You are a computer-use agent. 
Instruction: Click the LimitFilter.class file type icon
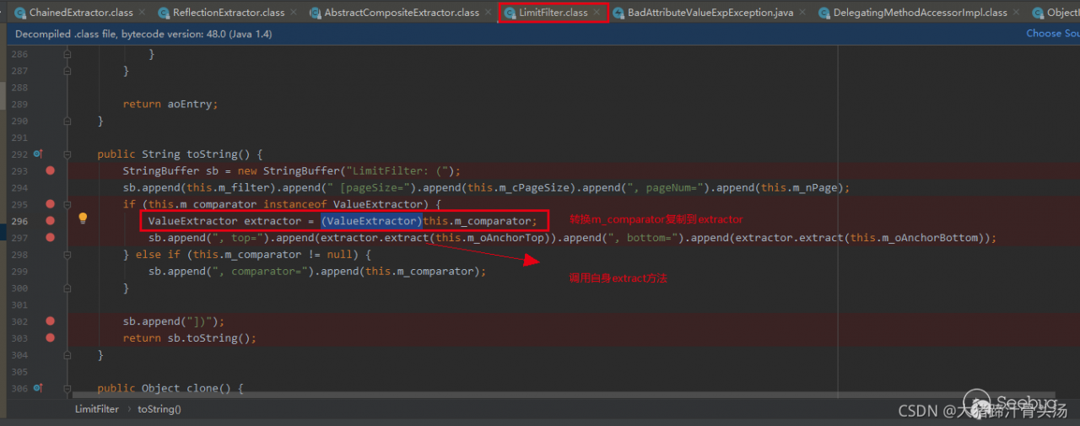point(510,13)
